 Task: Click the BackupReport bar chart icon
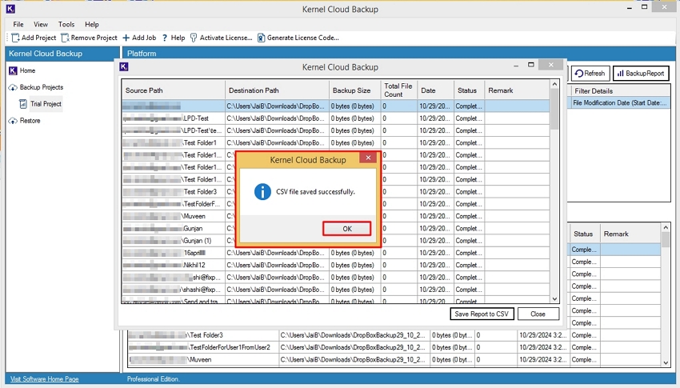pos(621,74)
